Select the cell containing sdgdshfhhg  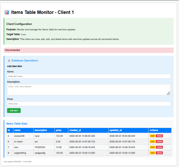(23, 153)
